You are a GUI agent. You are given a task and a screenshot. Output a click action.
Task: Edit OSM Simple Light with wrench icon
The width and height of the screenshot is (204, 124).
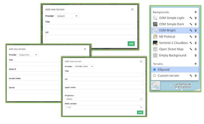tap(191, 18)
